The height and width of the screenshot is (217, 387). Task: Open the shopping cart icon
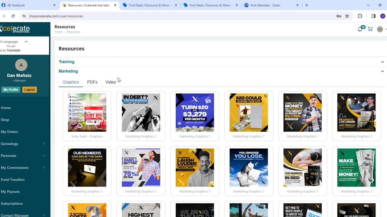[x=370, y=29]
